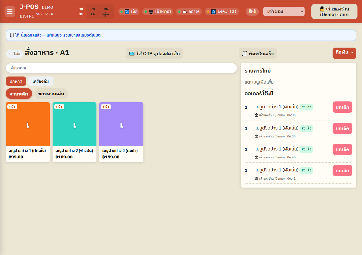
Task: Switch language to TH ไทย
Action: (x=81, y=12)
